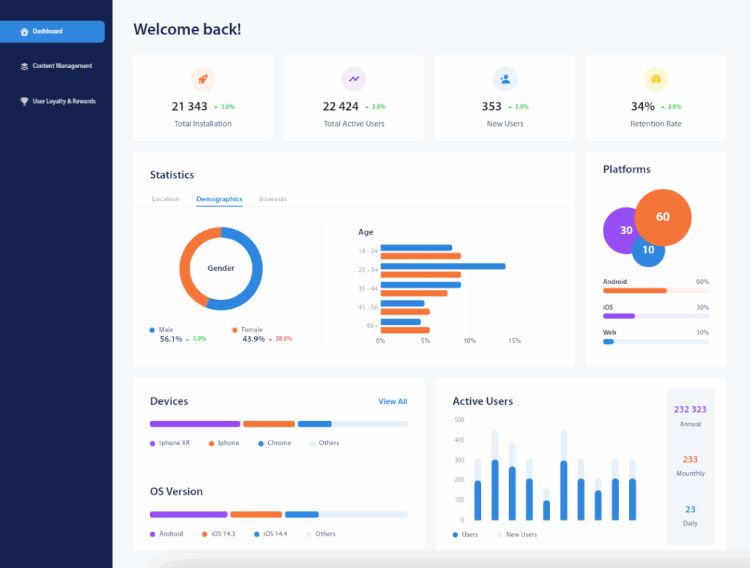Click the blue 25 - 34 age bar
This screenshot has width=750, height=568.
pyautogui.click(x=443, y=266)
